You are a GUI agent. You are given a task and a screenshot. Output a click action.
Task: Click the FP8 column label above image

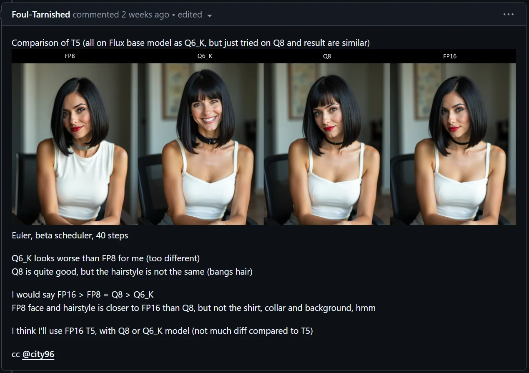pos(70,56)
